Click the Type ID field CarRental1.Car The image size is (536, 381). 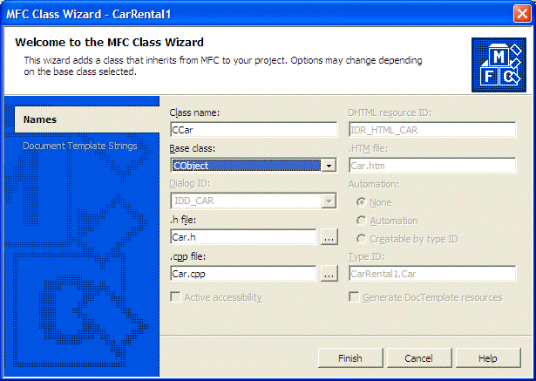(432, 274)
